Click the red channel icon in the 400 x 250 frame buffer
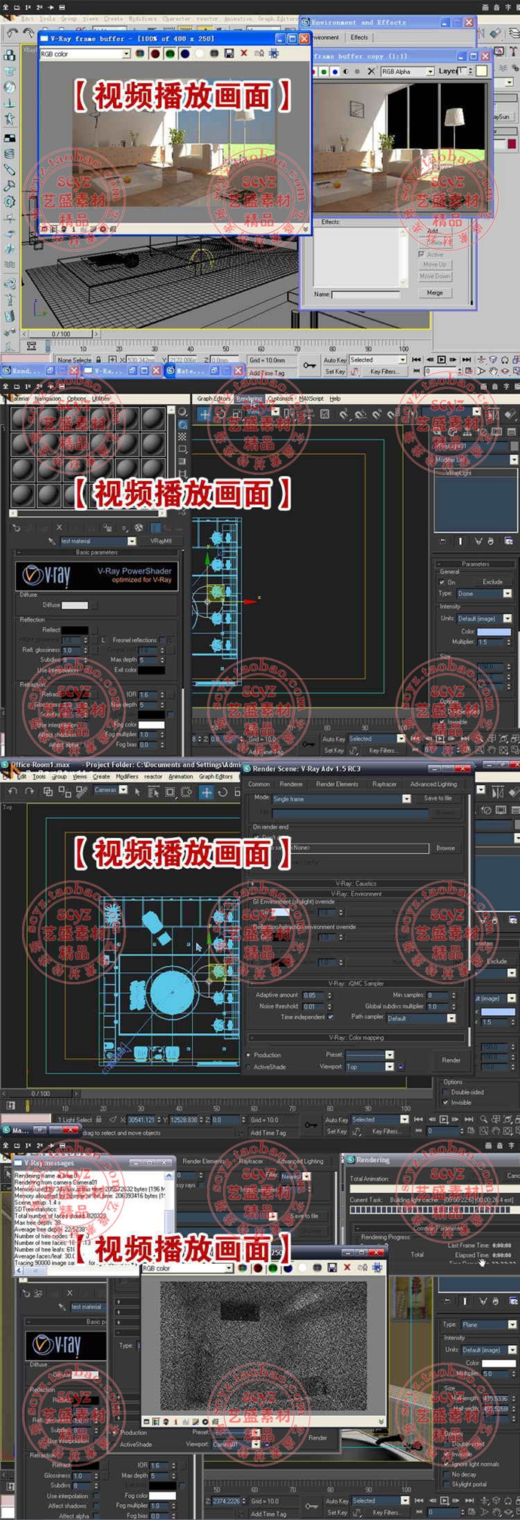Viewport: 520px width, 1520px height. point(154,54)
